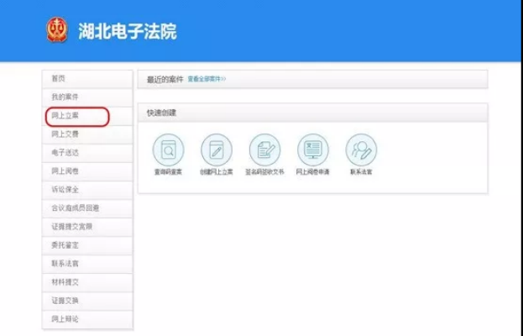Click the court emblem logo in header
523x336 pixels.
point(57,31)
